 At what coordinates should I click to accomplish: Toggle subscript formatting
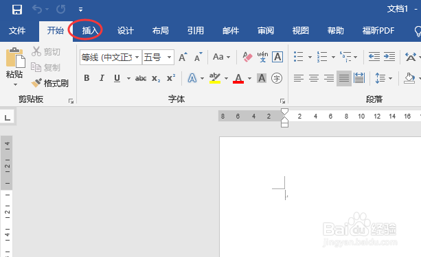156,79
